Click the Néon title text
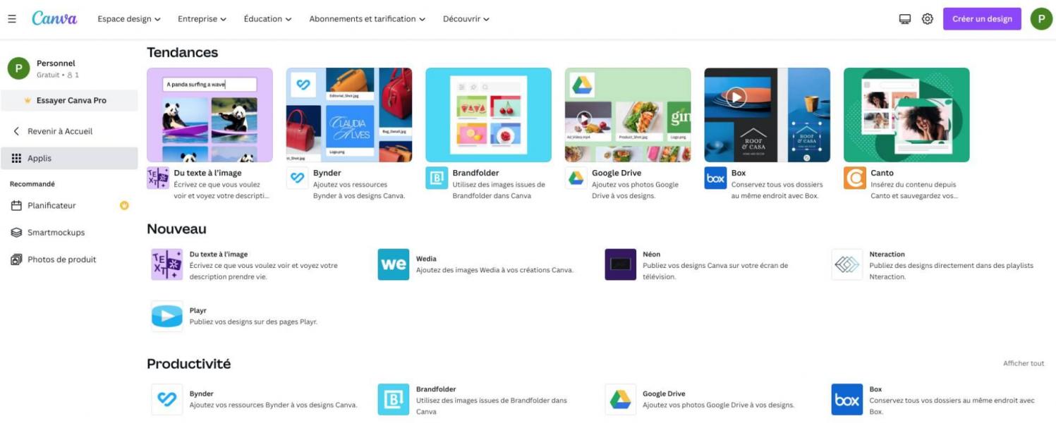 pos(651,254)
